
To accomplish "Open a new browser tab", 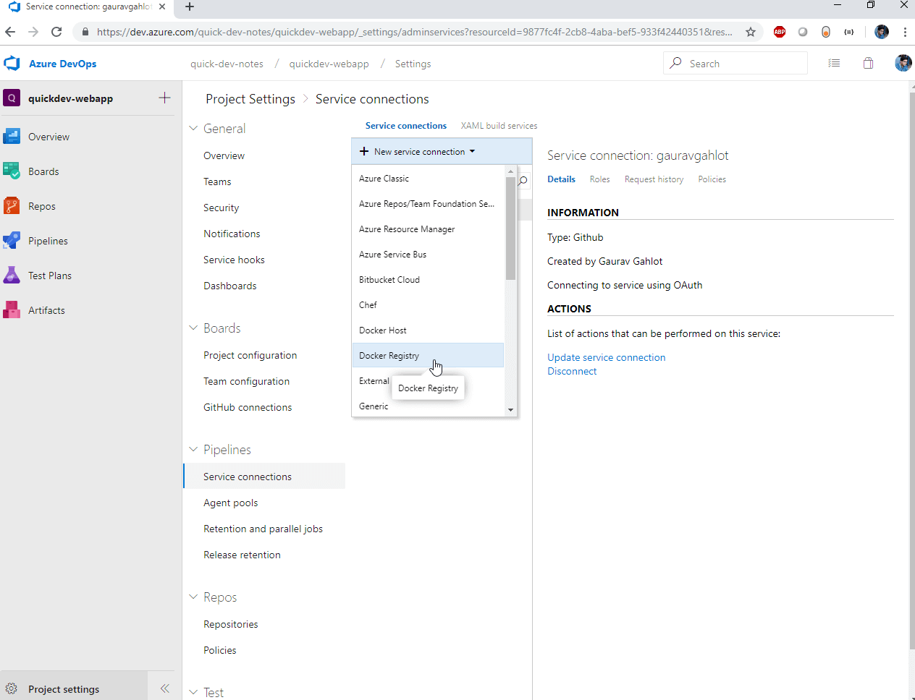I will point(190,7).
